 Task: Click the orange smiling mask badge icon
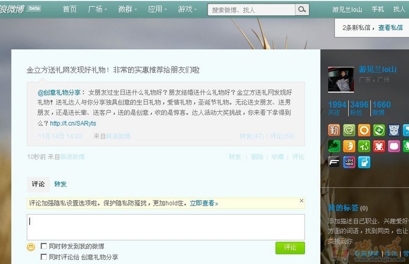point(349,146)
